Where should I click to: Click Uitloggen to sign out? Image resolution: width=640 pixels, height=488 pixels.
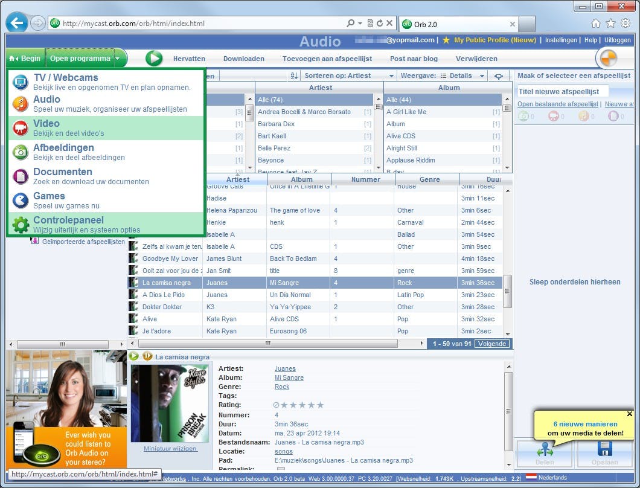pyautogui.click(x=617, y=40)
